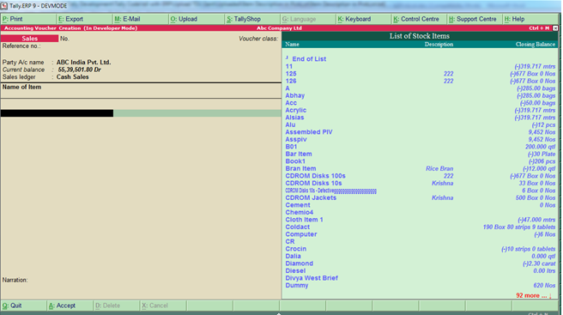The height and width of the screenshot is (315, 563).
Task: Open Control Centre from the top bar
Action: click(419, 19)
